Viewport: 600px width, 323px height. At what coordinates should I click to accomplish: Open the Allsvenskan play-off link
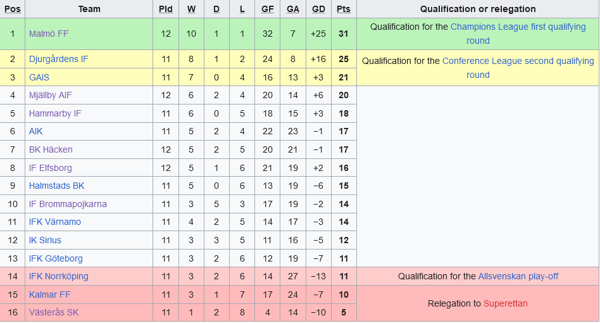point(518,276)
